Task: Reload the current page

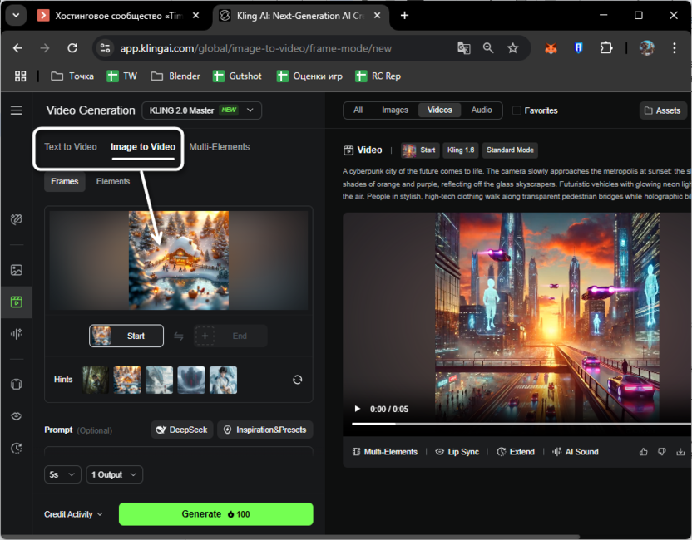Action: [x=72, y=48]
